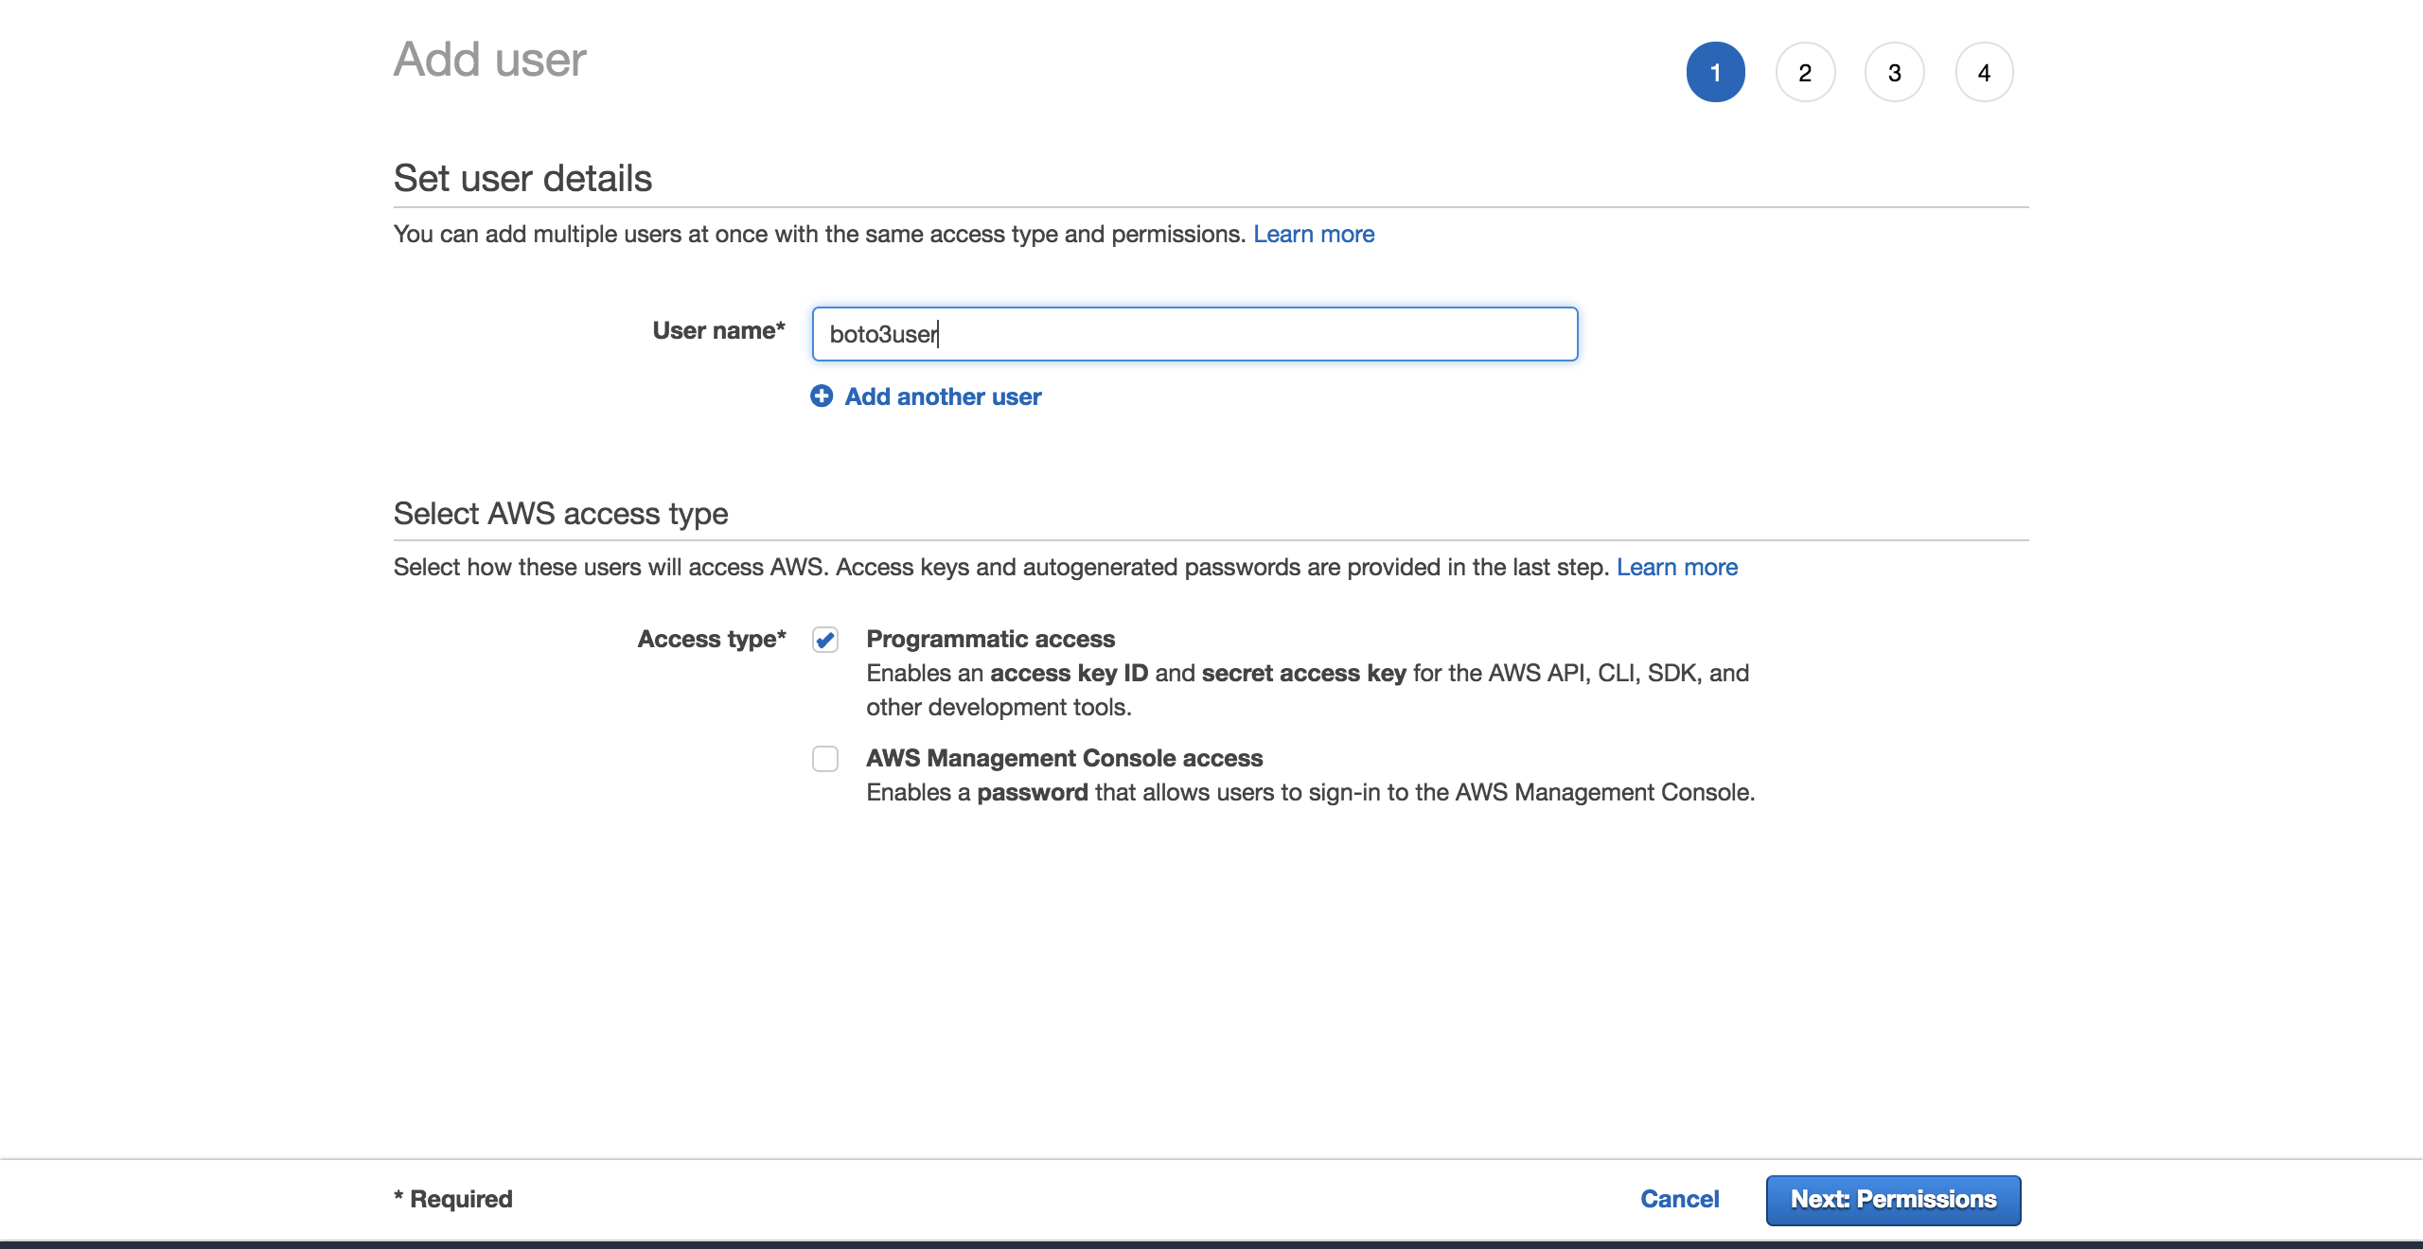The width and height of the screenshot is (2423, 1249).
Task: Click the Select AWS access type heading
Action: [560, 514]
